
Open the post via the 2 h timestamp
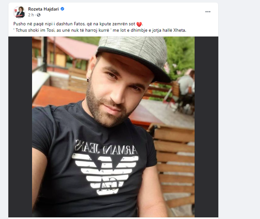[x=31, y=15]
